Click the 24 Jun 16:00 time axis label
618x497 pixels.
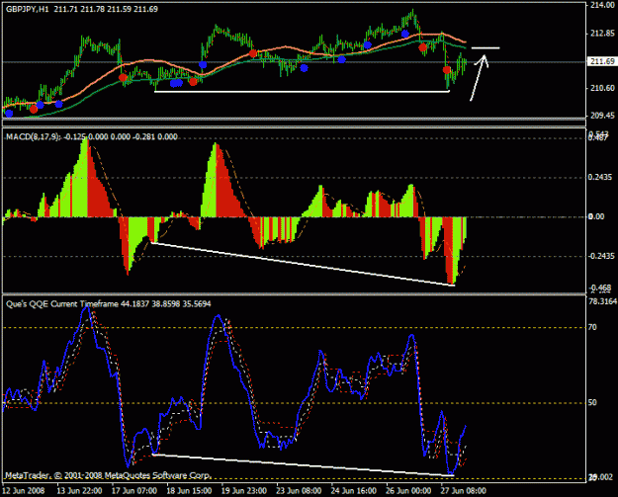click(354, 491)
